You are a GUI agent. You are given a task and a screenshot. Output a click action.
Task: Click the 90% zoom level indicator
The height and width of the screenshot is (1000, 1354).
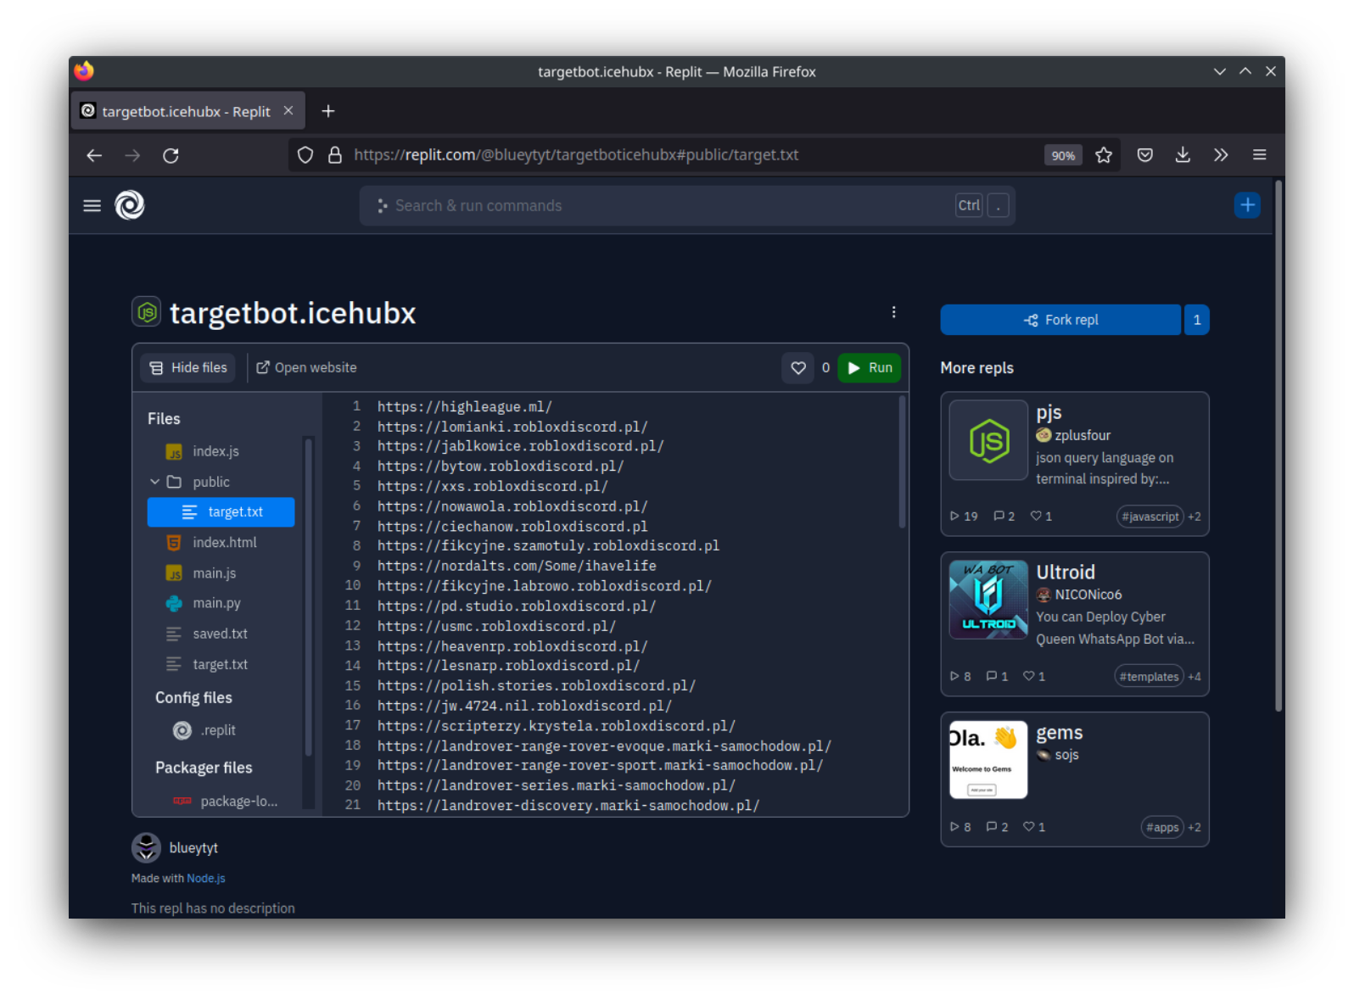coord(1063,155)
